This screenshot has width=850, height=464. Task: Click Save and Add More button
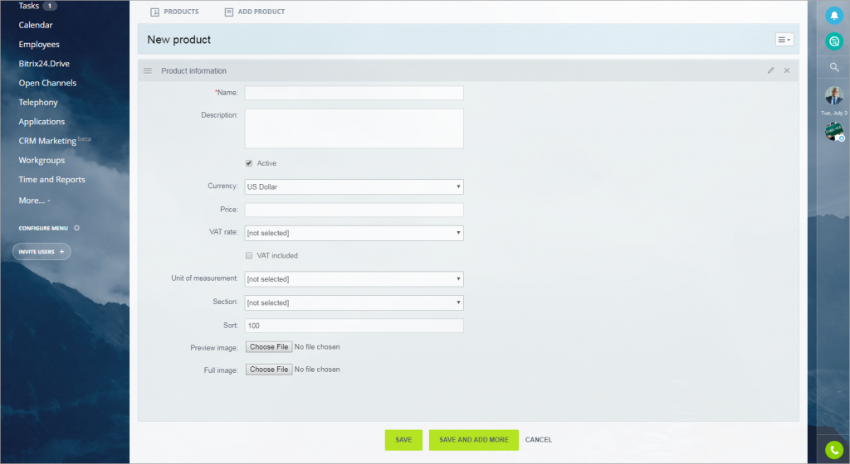[474, 440]
